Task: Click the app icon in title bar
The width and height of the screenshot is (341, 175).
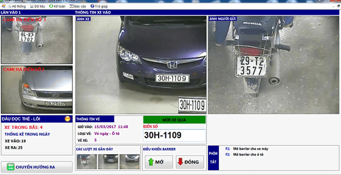Action: point(3,6)
